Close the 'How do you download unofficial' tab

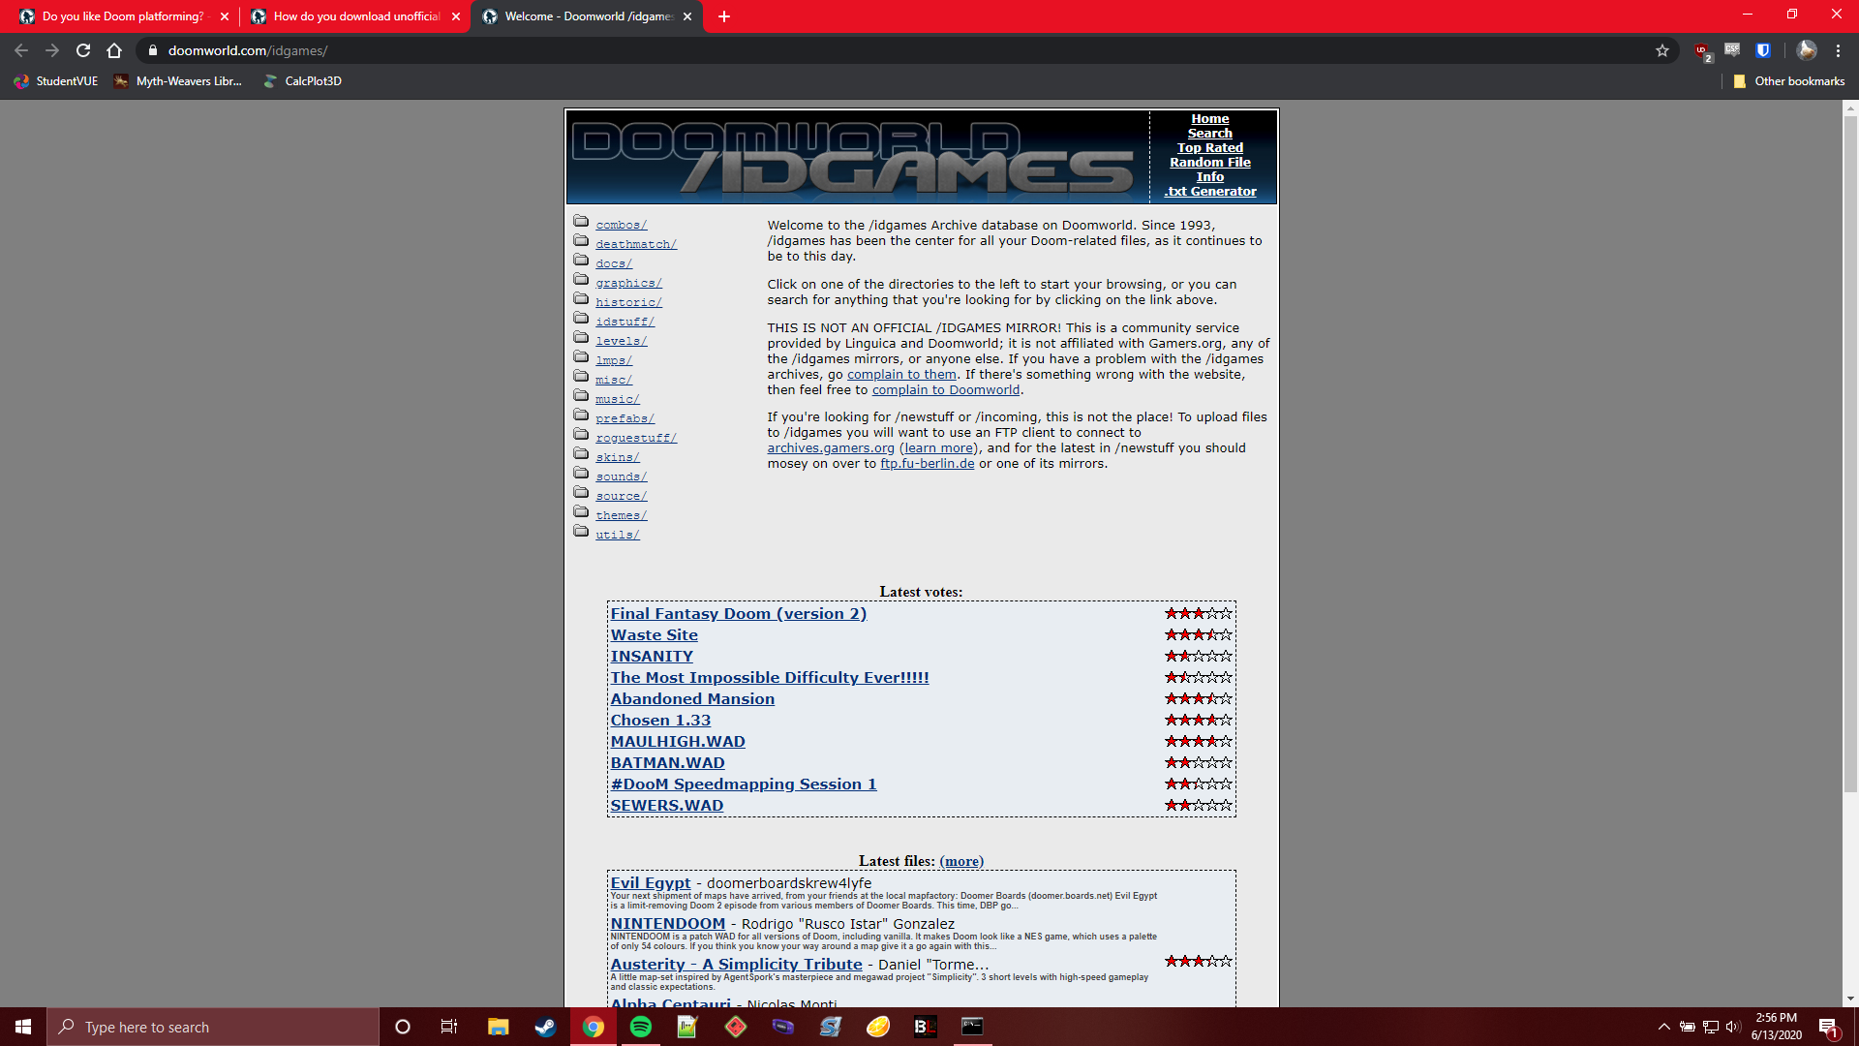(456, 16)
